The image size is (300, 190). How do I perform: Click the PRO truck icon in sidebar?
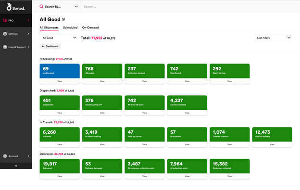click(5, 21)
